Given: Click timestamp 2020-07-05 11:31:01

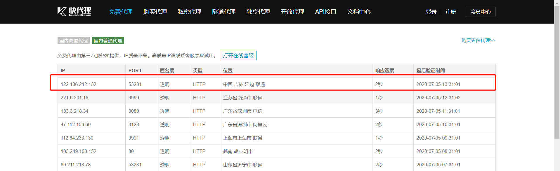Looking at the screenshot, I should (438, 111).
